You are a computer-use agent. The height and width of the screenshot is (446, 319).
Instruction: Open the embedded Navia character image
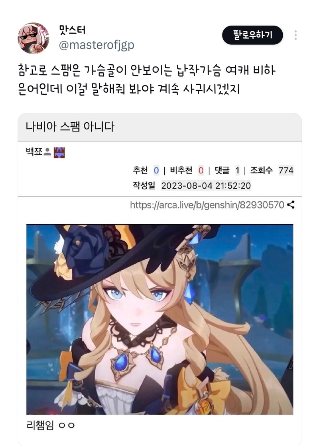pyautogui.click(x=160, y=319)
